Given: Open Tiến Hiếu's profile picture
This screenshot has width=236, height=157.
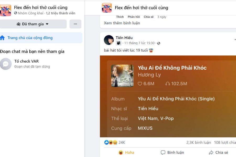Looking at the screenshot, I should click(109, 40).
